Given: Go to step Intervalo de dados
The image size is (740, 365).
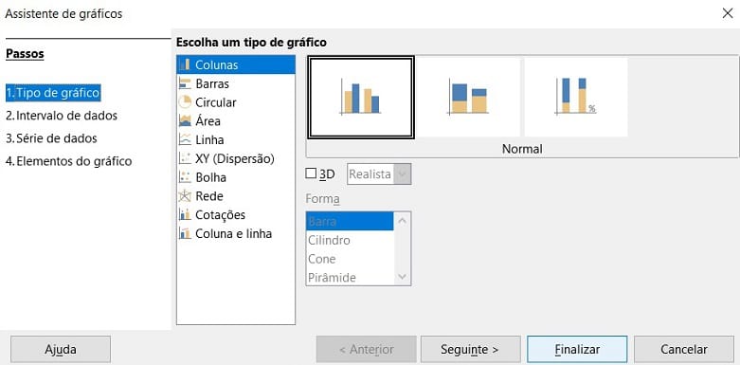Looking at the screenshot, I should (62, 116).
